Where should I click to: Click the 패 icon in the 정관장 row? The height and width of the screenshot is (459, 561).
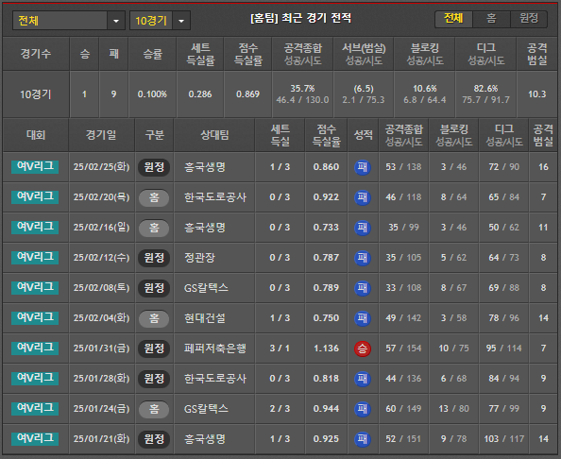[362, 258]
